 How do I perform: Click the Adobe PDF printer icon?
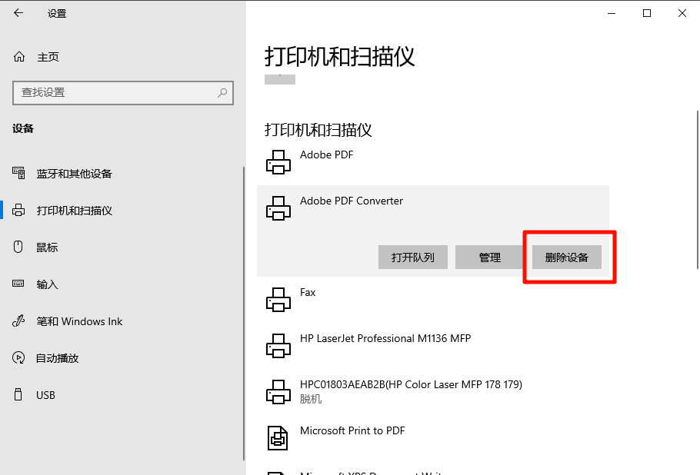pyautogui.click(x=278, y=162)
